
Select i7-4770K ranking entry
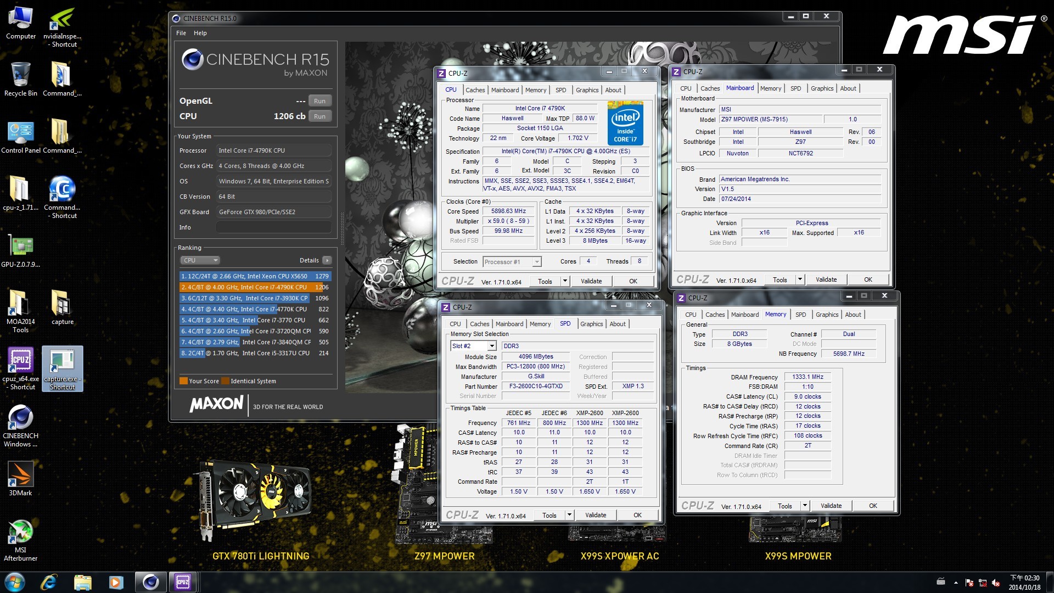tap(255, 309)
